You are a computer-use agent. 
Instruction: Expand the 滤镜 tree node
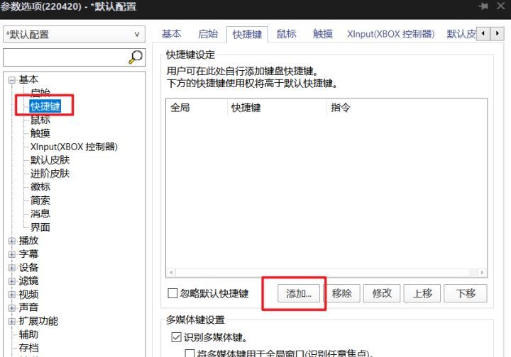pos(12,281)
